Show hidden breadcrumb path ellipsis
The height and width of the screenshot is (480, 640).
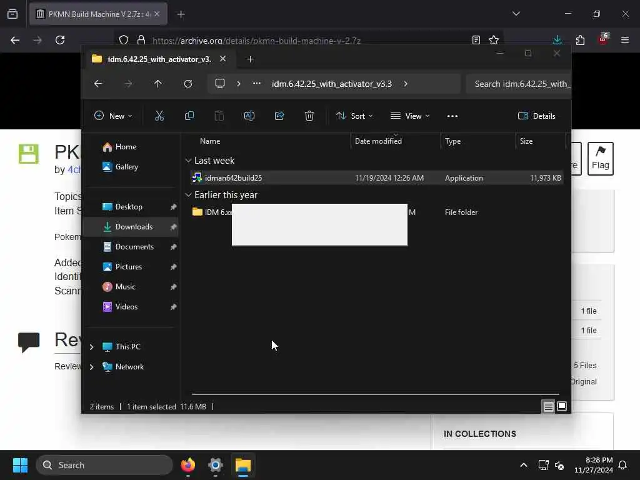click(x=257, y=83)
